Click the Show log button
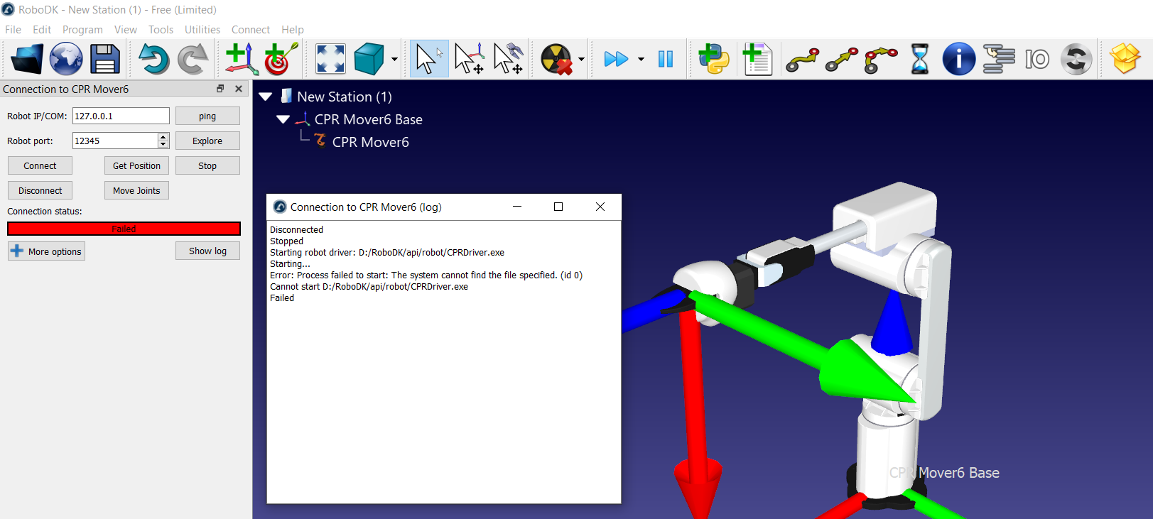The height and width of the screenshot is (519, 1153). tap(207, 251)
